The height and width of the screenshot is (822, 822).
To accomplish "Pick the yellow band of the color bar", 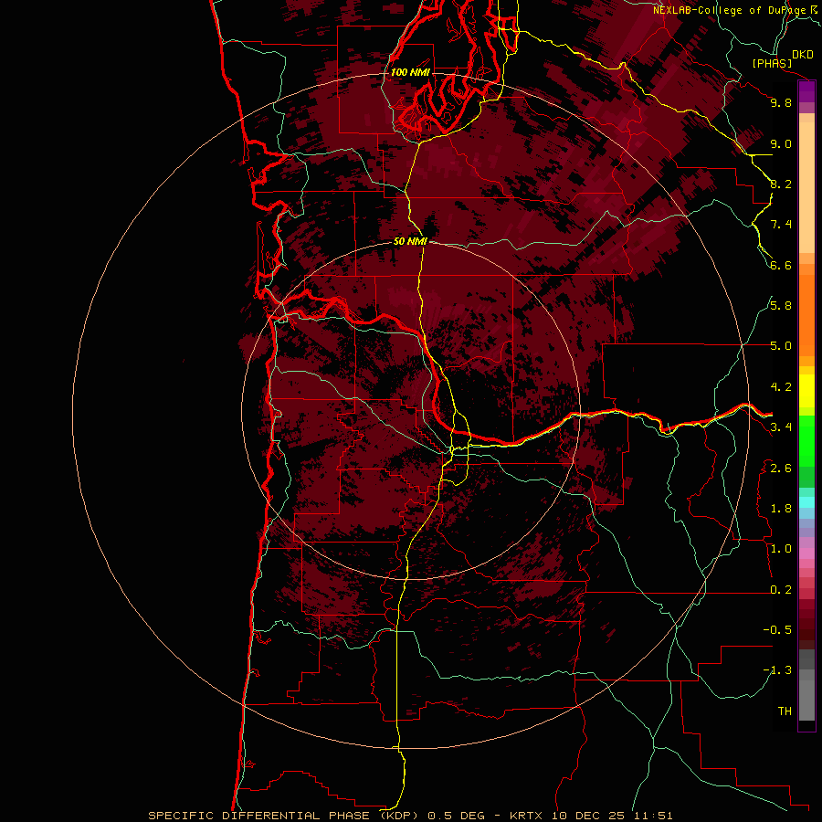I will (806, 391).
